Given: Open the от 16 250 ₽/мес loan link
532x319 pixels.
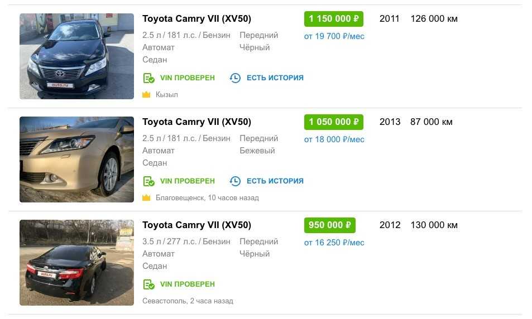Looking at the screenshot, I should (334, 243).
